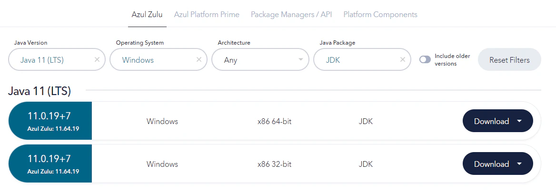Click JDK text in the 32-bit row
This screenshot has width=556, height=192.
366,164
